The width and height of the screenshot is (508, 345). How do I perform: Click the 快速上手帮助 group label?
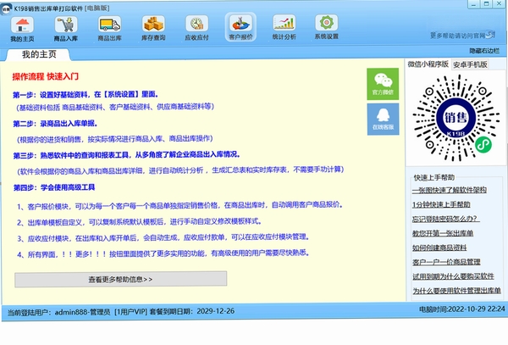433,178
